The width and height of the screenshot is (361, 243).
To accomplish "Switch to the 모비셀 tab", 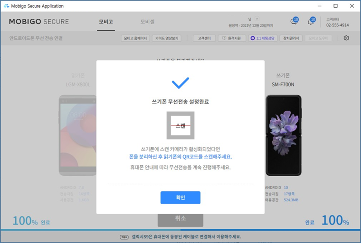I will [x=147, y=22].
